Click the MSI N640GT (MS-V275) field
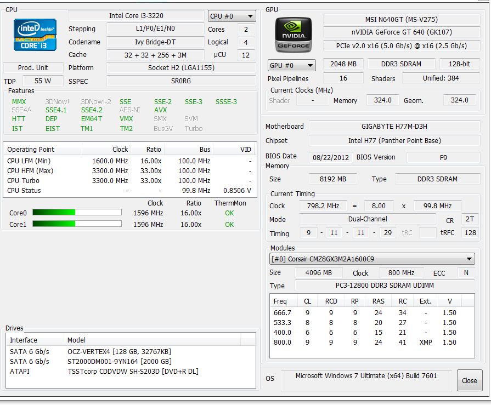Viewport: 491px width, 405px height. [x=402, y=19]
